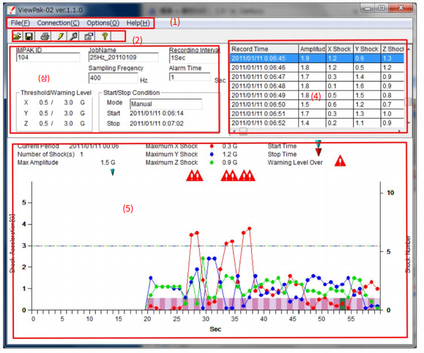Click the Print toolbar icon

[45, 37]
